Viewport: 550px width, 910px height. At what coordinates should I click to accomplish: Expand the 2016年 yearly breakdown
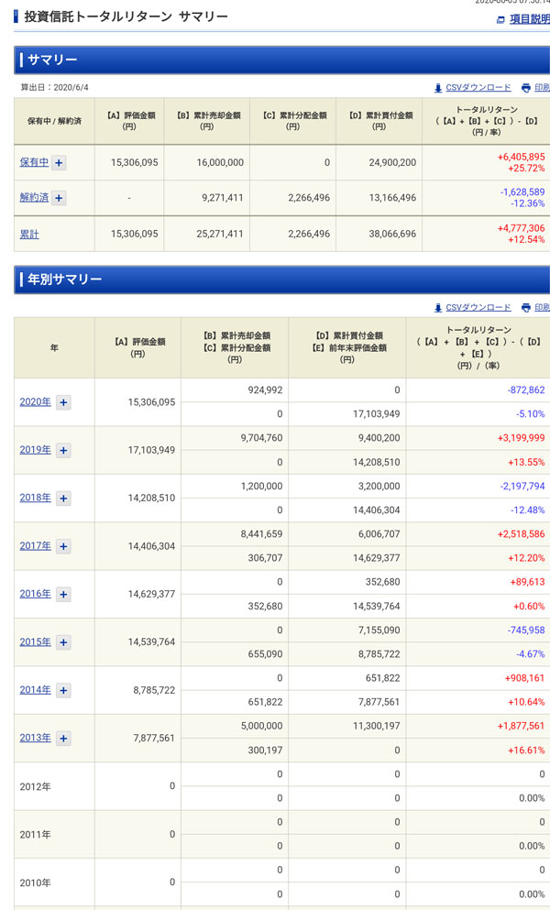click(63, 594)
